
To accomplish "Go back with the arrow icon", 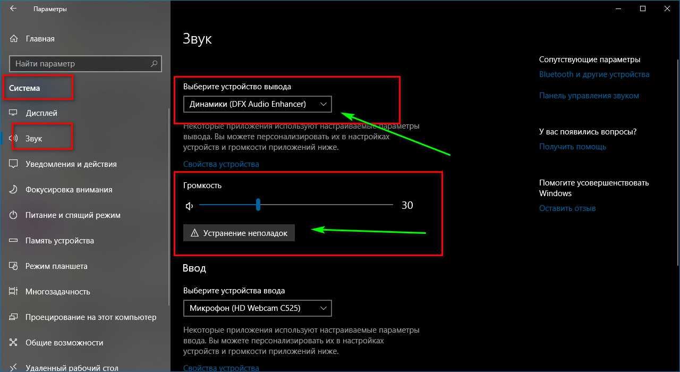I will click(13, 9).
